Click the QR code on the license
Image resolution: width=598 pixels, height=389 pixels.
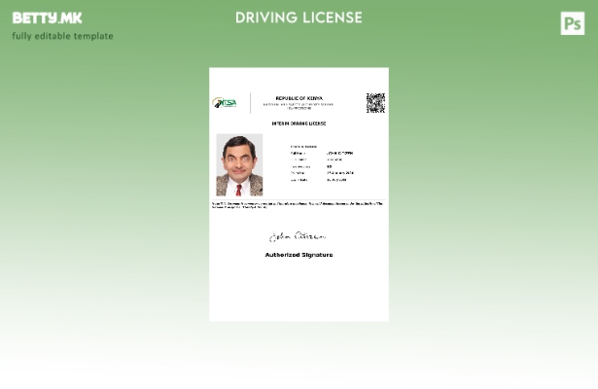[x=375, y=103]
